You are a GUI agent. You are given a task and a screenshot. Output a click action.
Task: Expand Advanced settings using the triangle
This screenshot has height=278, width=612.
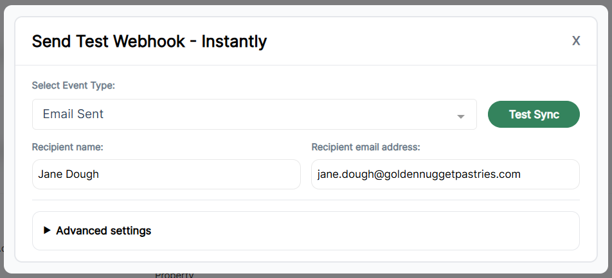click(47, 230)
